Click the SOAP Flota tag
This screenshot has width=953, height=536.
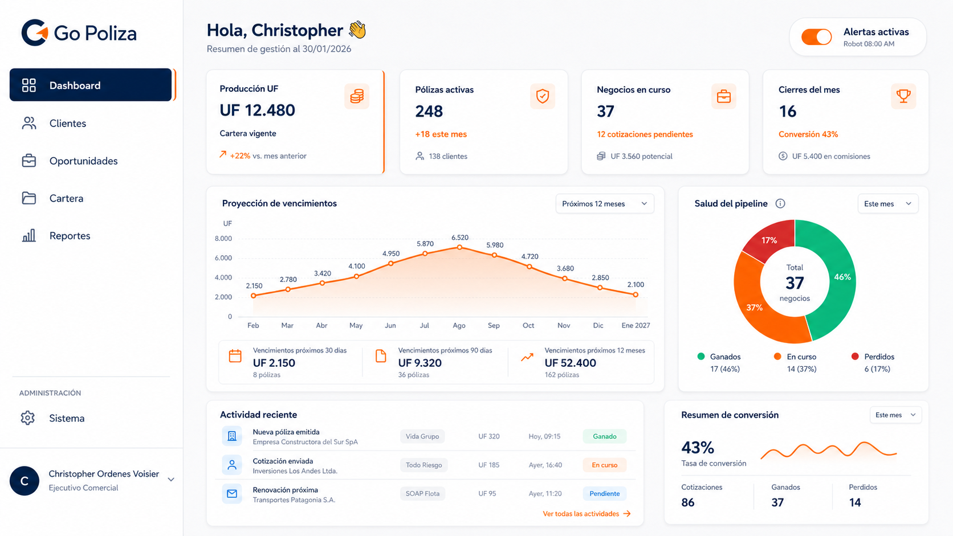coord(422,493)
